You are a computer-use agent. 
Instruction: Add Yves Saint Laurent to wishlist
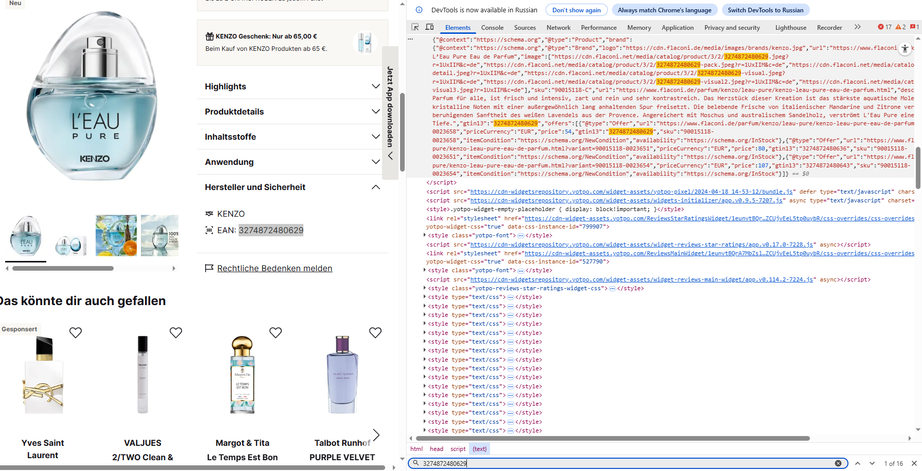coord(76,333)
